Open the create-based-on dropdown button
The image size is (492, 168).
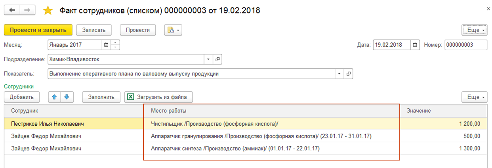click(174, 30)
